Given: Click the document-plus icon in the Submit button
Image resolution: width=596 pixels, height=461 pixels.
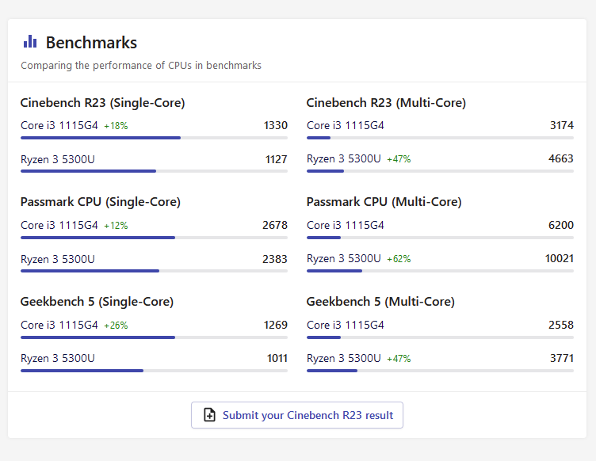Looking at the screenshot, I should point(209,415).
